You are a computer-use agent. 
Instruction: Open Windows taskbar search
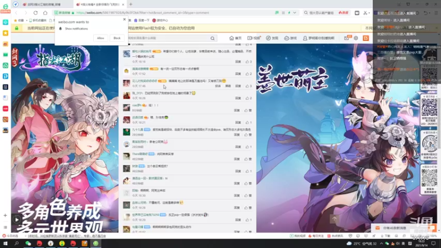click(x=17, y=243)
